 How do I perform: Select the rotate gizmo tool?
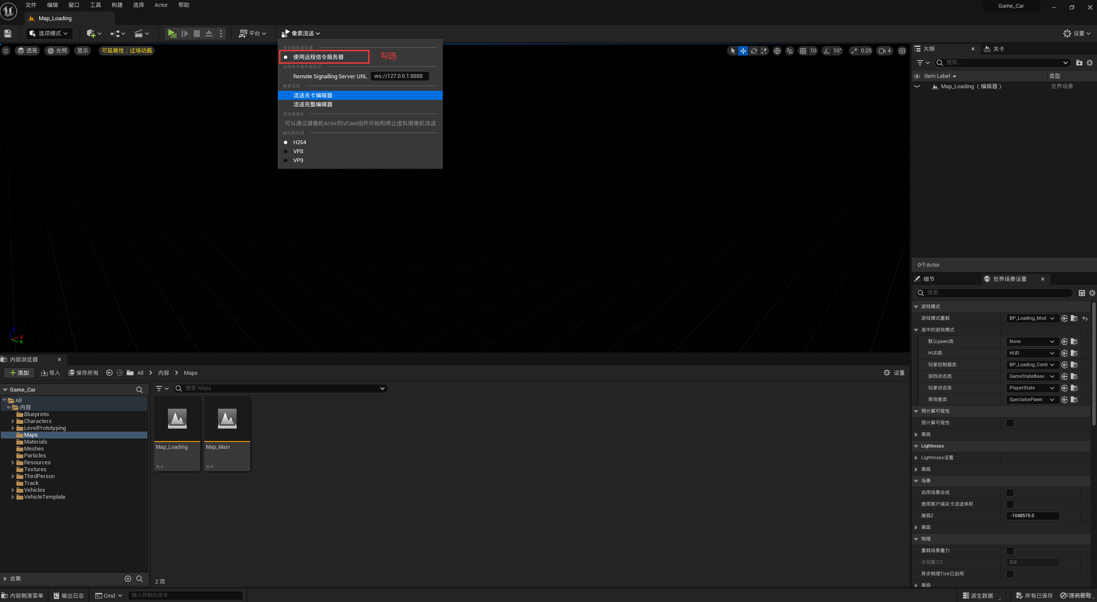[x=754, y=51]
